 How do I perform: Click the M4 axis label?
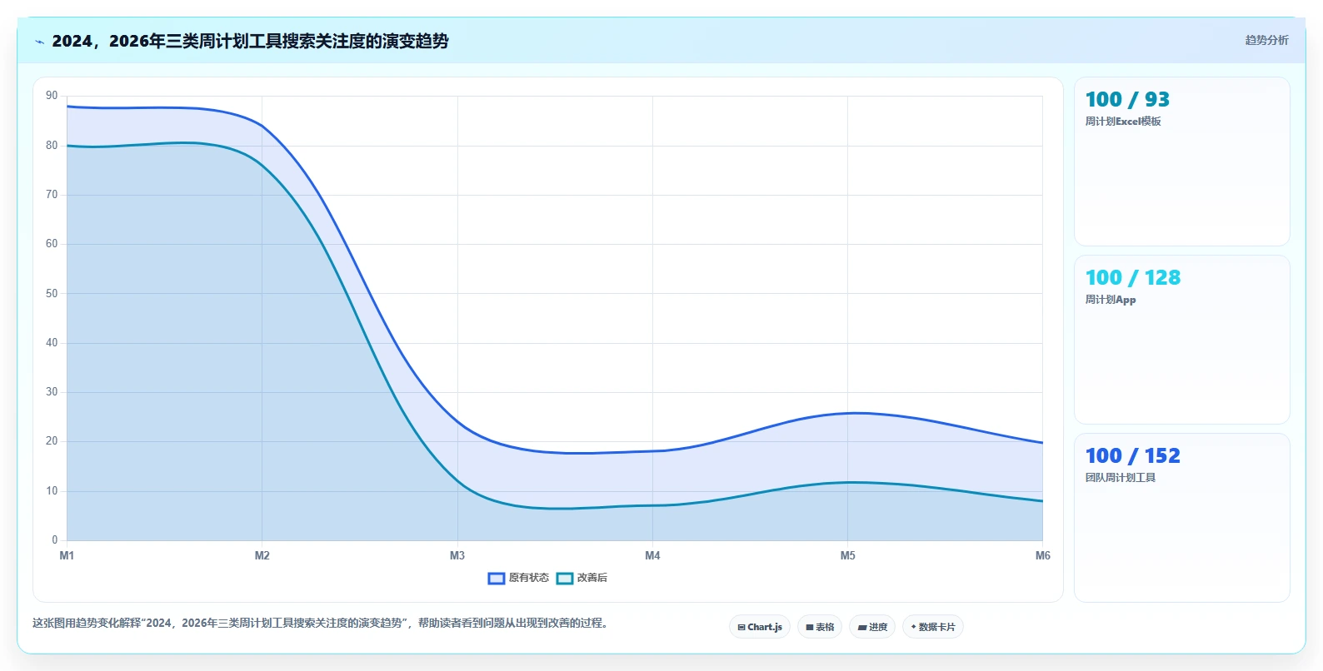(x=652, y=555)
